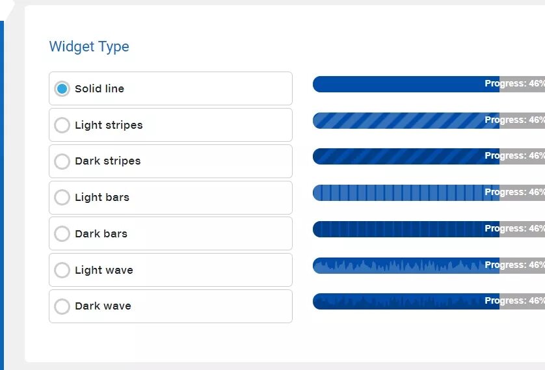The image size is (545, 370).
Task: Pick the Light bars radio button
Action: pyautogui.click(x=62, y=197)
